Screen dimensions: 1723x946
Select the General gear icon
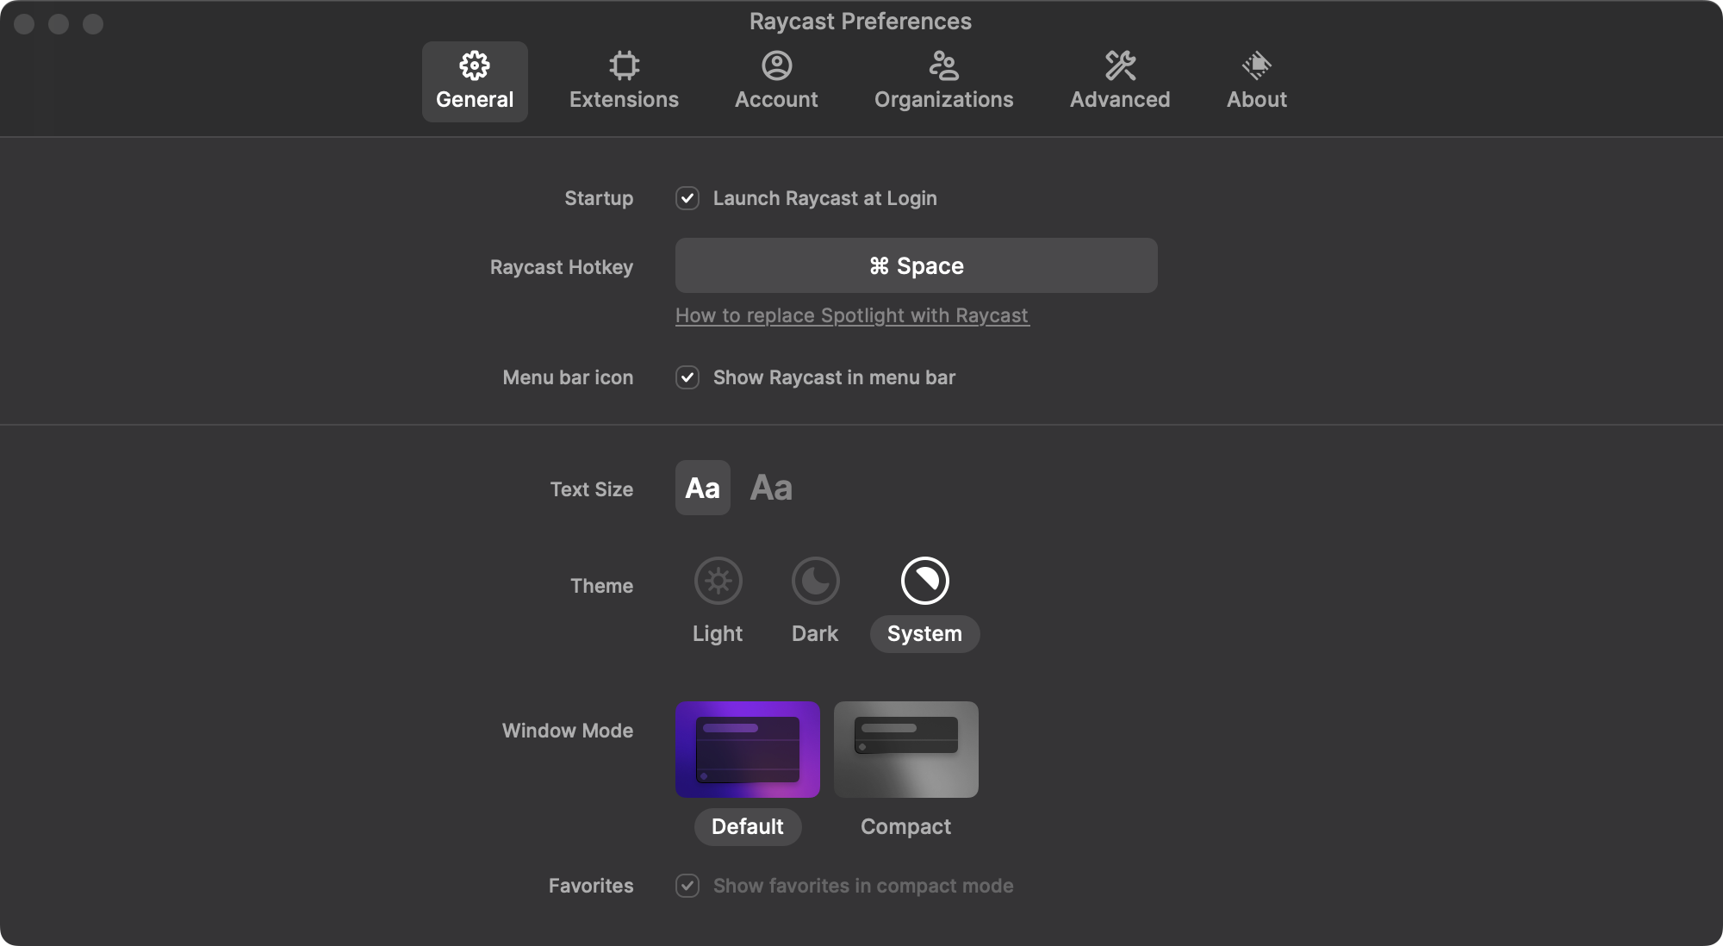click(475, 65)
